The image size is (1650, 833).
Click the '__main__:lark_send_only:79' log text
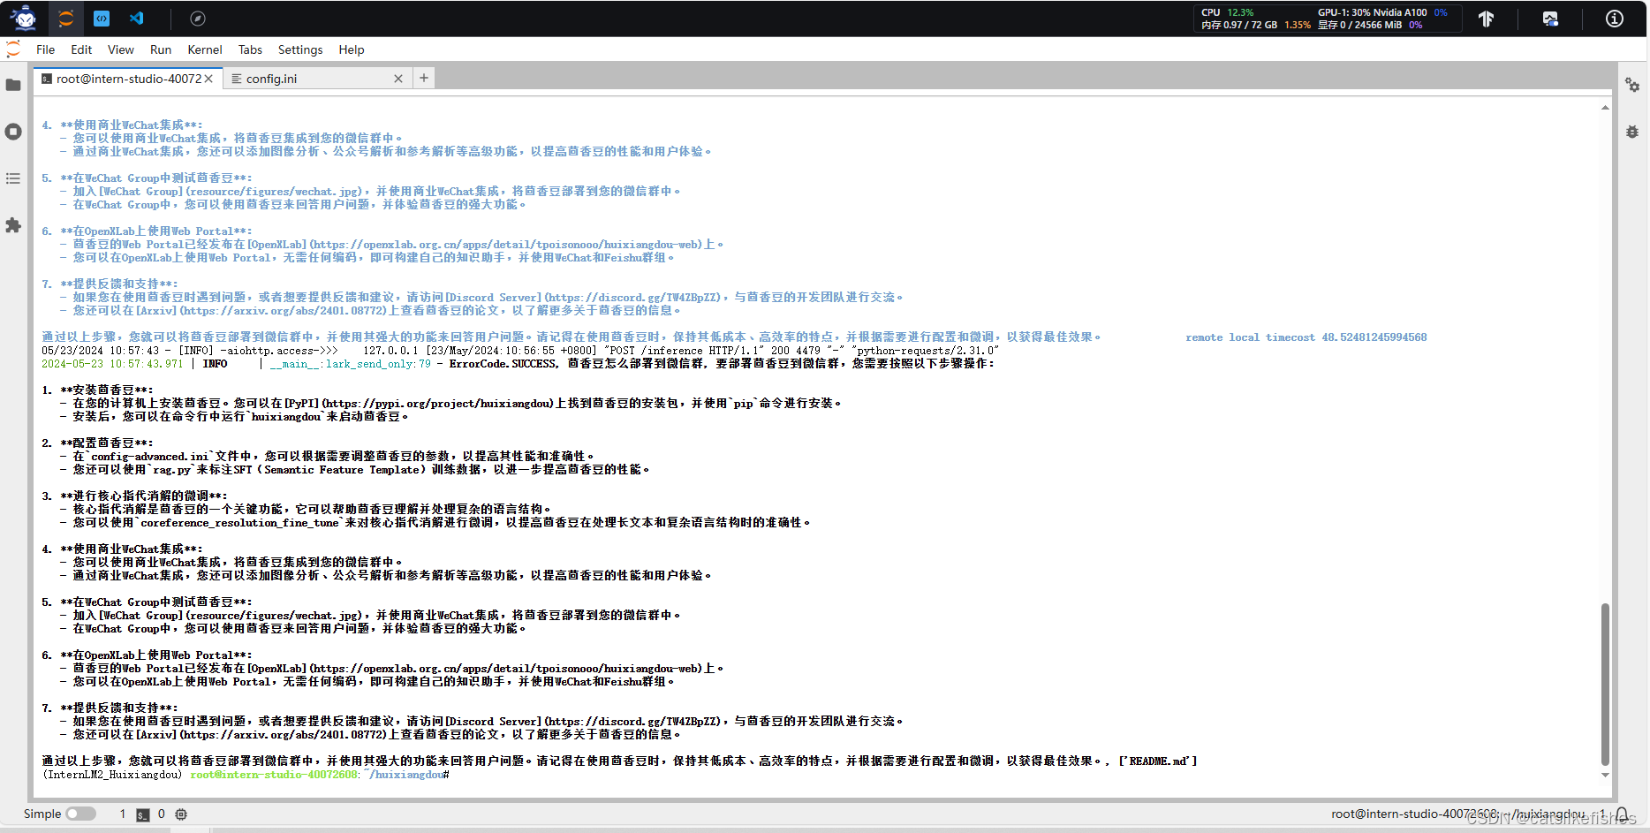click(351, 364)
